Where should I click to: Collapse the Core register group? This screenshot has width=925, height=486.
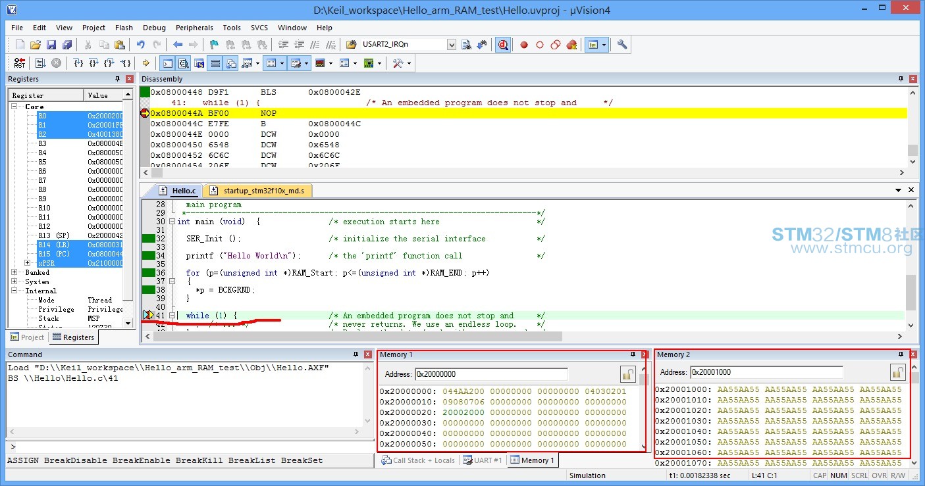[x=14, y=107]
